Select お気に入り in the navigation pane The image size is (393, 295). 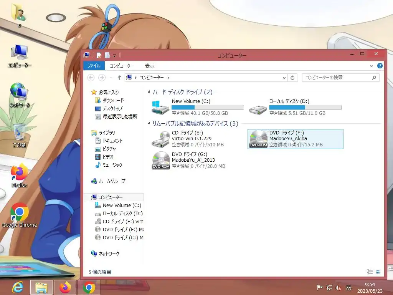(109, 92)
